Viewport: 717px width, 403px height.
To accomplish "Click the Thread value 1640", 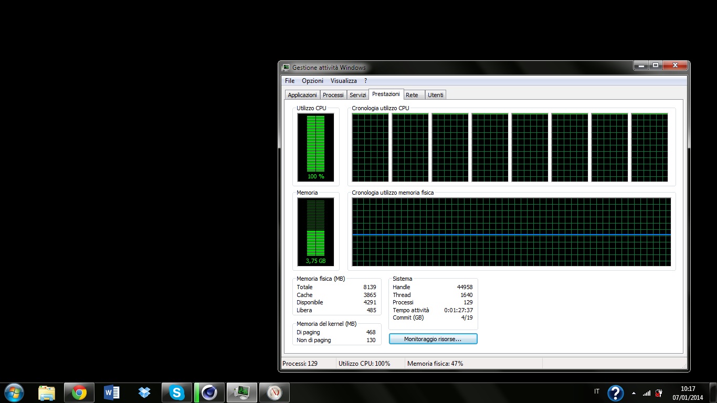I will pyautogui.click(x=466, y=295).
